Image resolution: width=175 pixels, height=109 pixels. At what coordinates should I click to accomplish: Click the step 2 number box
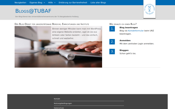pyautogui.click(x=112, y=42)
